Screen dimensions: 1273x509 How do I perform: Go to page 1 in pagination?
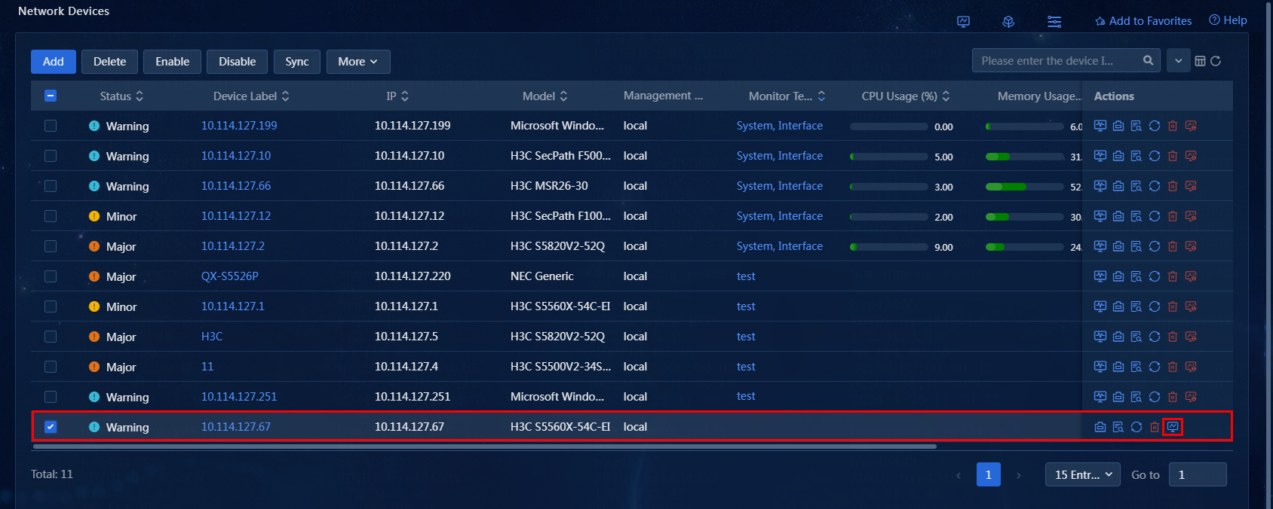pyautogui.click(x=988, y=474)
